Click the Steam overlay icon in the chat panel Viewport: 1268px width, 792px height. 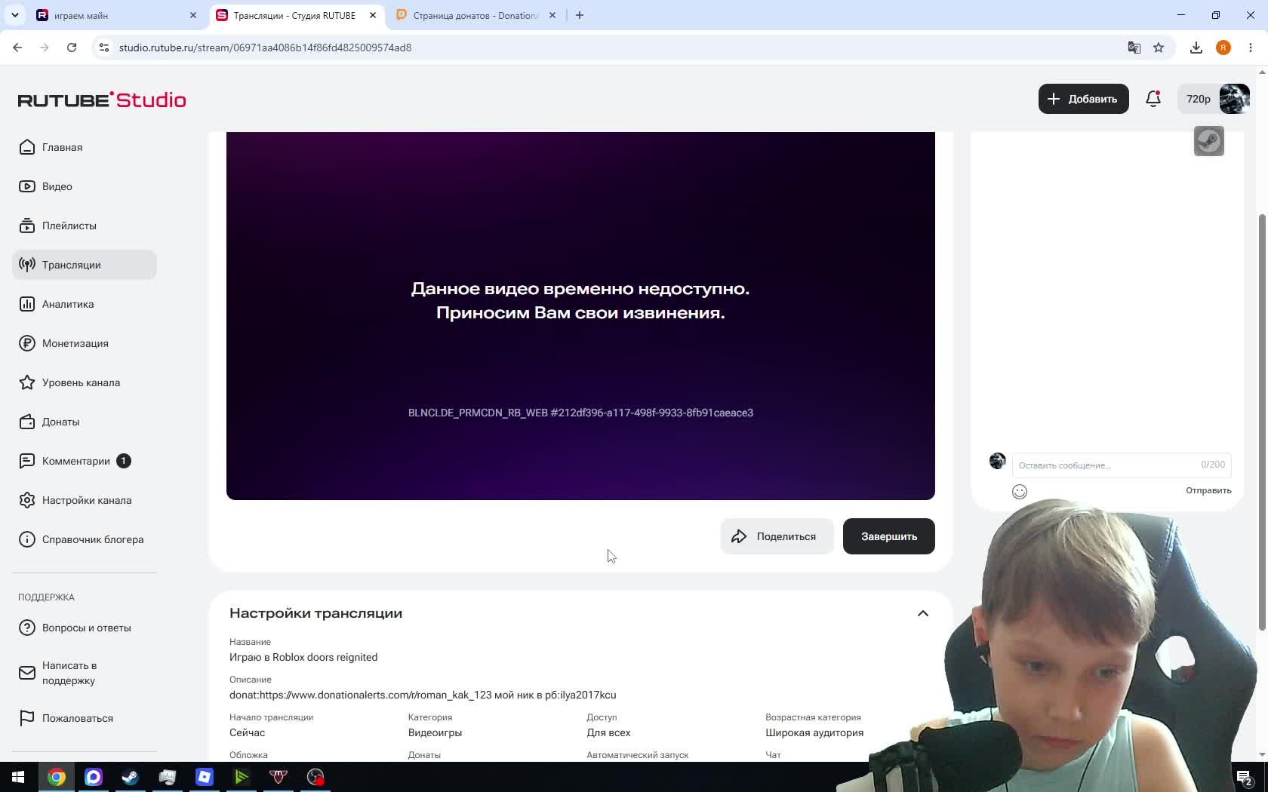[x=1209, y=141]
